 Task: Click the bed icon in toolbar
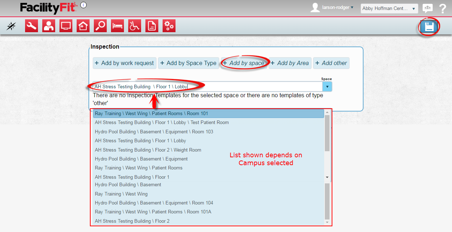[x=117, y=26]
